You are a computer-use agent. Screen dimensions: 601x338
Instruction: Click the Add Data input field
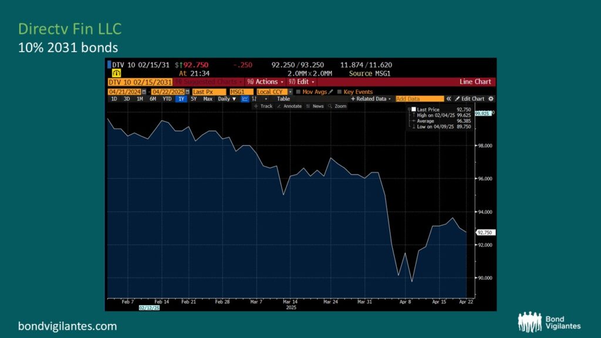[419, 99]
